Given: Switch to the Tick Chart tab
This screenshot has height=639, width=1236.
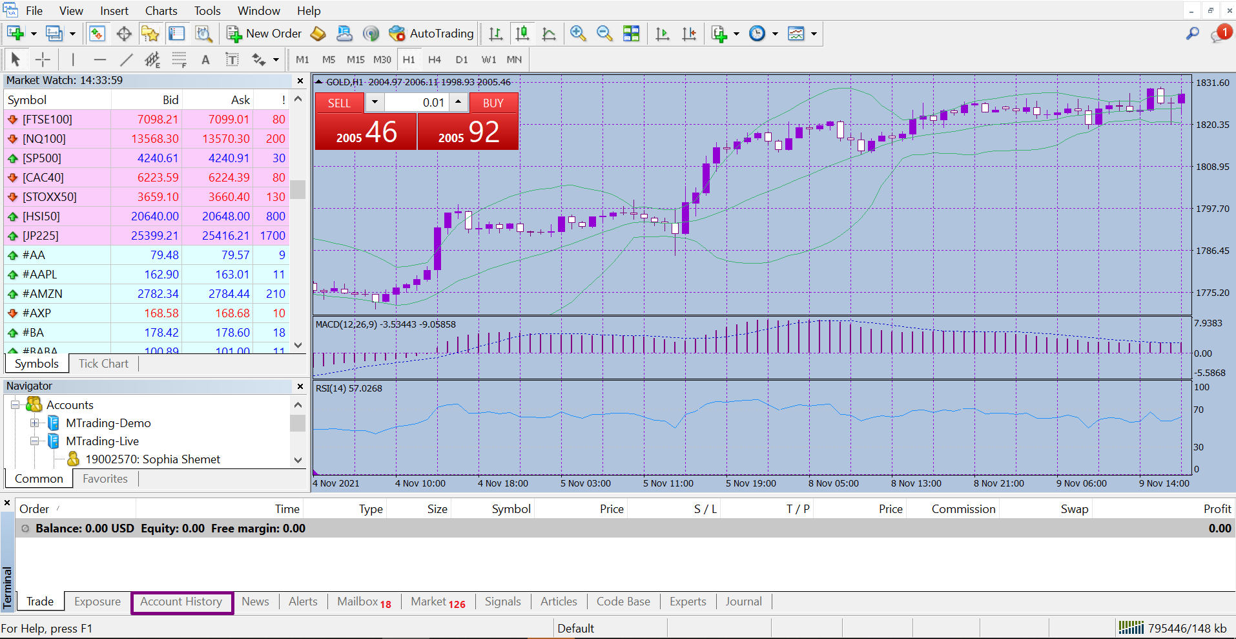Looking at the screenshot, I should [103, 364].
